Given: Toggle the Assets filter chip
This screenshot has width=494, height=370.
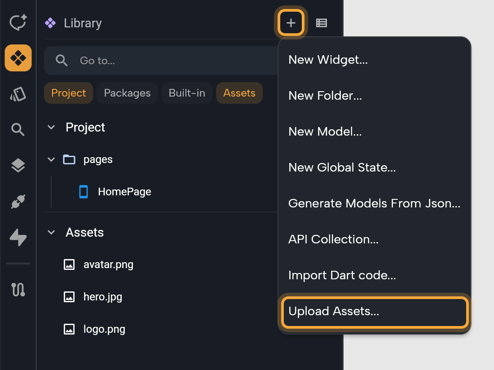Looking at the screenshot, I should pyautogui.click(x=239, y=93).
